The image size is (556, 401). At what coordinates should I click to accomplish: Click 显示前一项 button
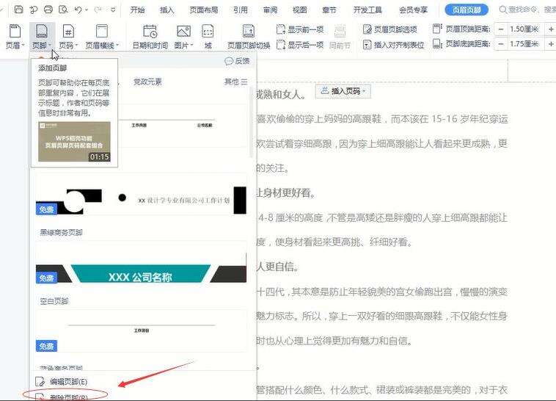coord(301,29)
